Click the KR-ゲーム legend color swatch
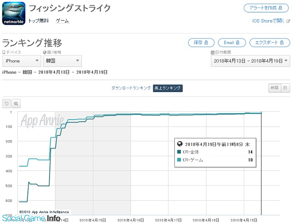293x224 pixels. [x=179, y=160]
